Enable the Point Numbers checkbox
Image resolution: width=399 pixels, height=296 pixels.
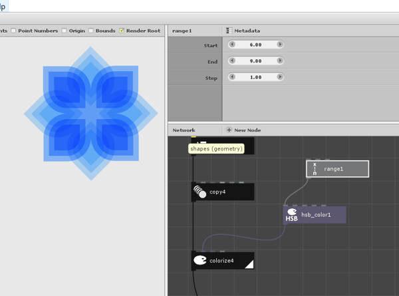click(x=13, y=31)
